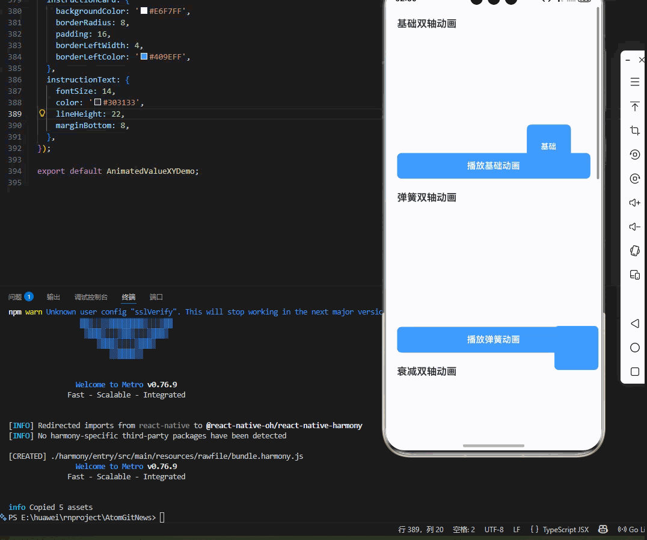Click the 基础双轴动画 heading
Screen dimensions: 647x540
427,24
